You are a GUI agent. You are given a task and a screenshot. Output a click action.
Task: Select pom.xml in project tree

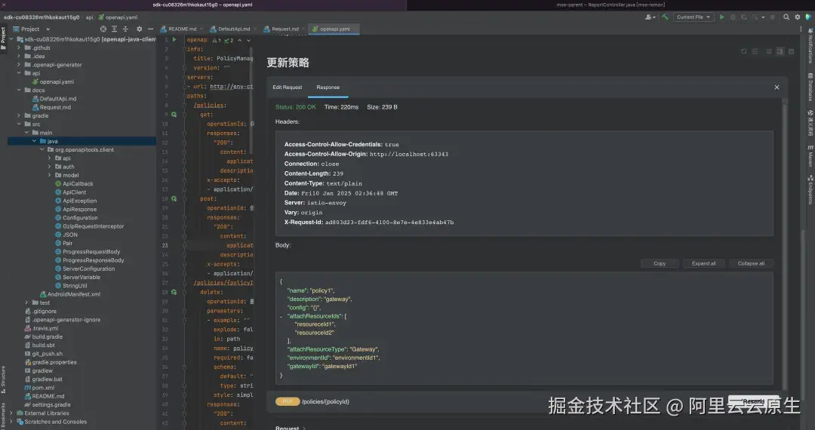[43, 388]
